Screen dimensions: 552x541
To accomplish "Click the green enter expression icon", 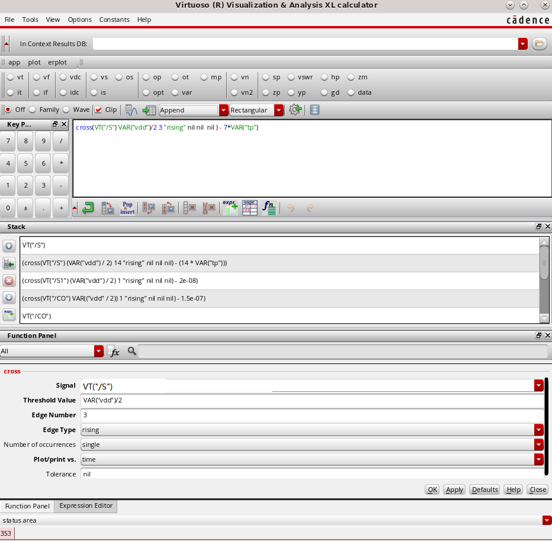I will coord(87,208).
